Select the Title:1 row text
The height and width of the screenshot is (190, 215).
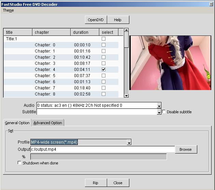tap(12, 39)
